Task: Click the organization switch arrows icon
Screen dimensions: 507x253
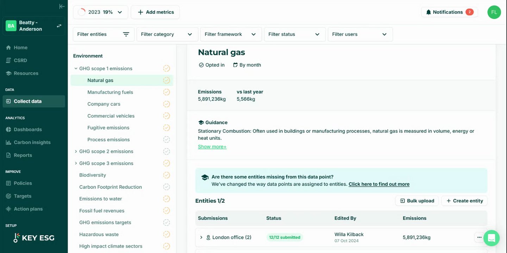Action: click(x=59, y=26)
